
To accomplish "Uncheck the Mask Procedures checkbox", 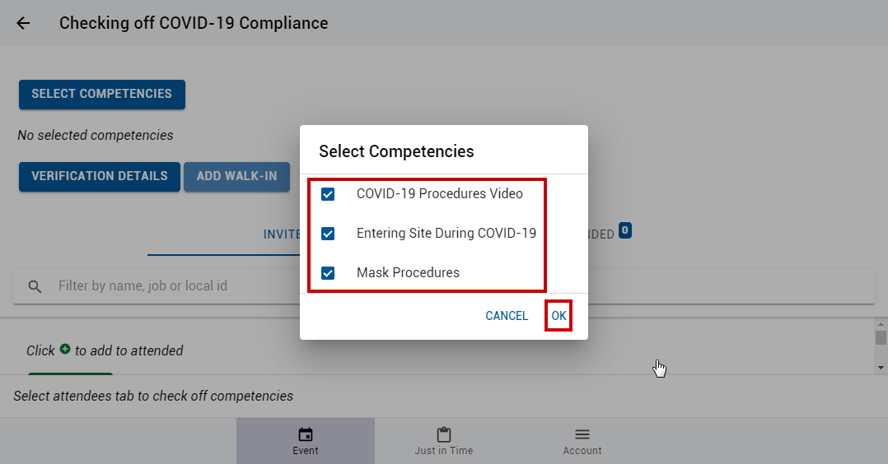I will point(328,273).
